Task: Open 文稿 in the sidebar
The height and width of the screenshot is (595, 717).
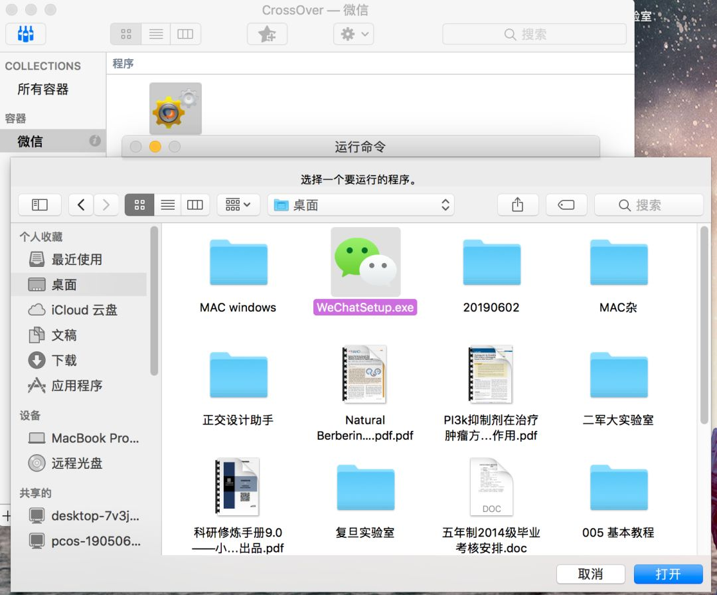Action: tap(78, 335)
